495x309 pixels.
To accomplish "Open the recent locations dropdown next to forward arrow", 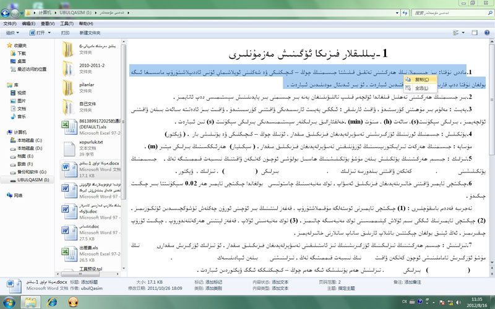I will click(x=22, y=13).
